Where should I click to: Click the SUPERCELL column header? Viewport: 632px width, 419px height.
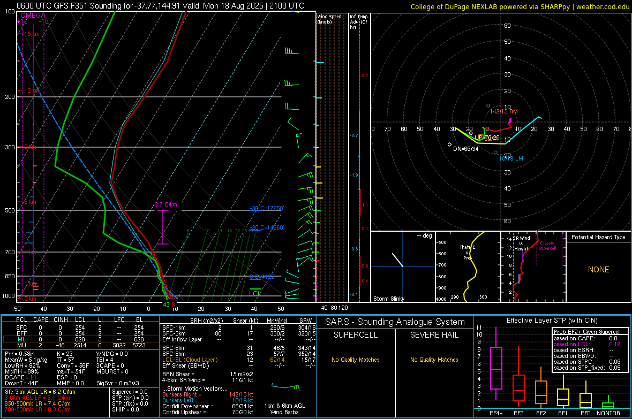pos(356,335)
